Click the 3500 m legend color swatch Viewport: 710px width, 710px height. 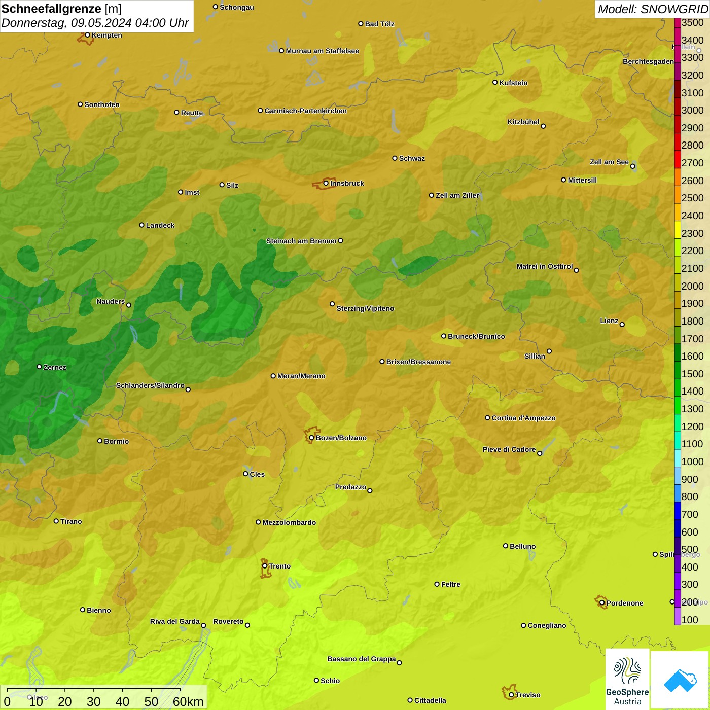pos(677,22)
